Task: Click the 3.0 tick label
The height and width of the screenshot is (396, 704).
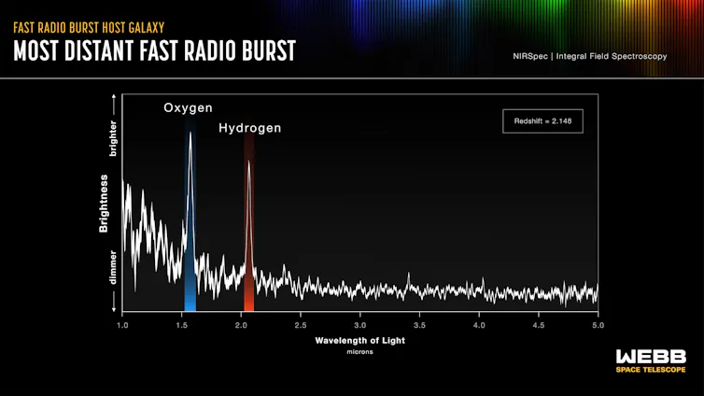Action: pos(360,325)
